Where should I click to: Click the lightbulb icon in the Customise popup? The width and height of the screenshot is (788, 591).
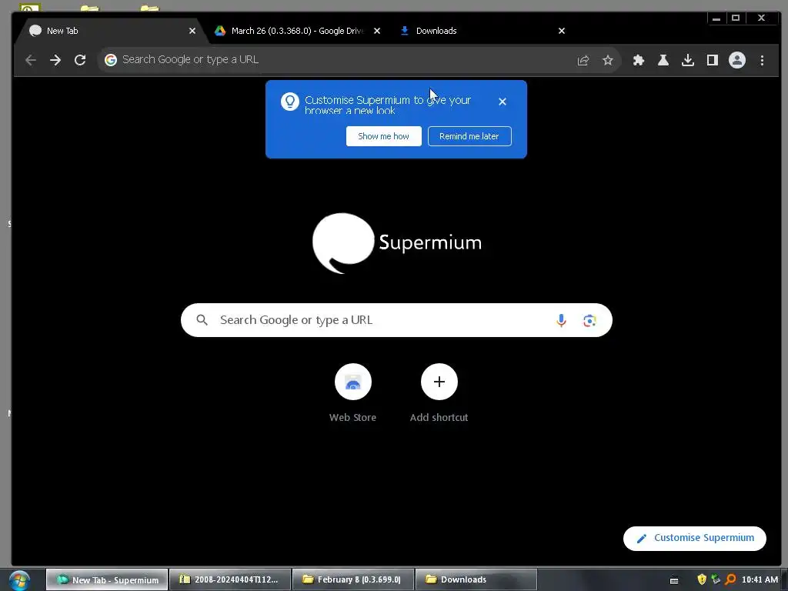click(x=290, y=102)
